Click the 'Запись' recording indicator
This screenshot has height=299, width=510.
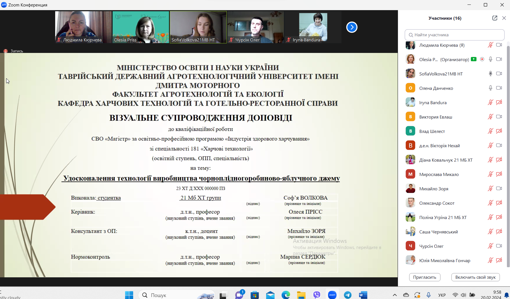click(13, 51)
